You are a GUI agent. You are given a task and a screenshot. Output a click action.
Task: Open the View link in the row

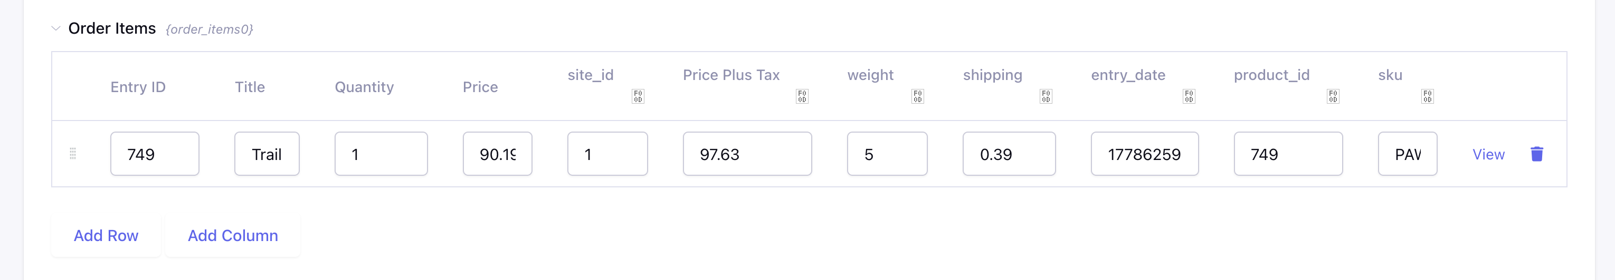[1488, 154]
